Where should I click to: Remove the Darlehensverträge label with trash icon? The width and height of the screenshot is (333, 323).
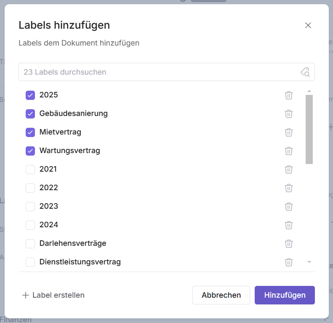(x=289, y=244)
